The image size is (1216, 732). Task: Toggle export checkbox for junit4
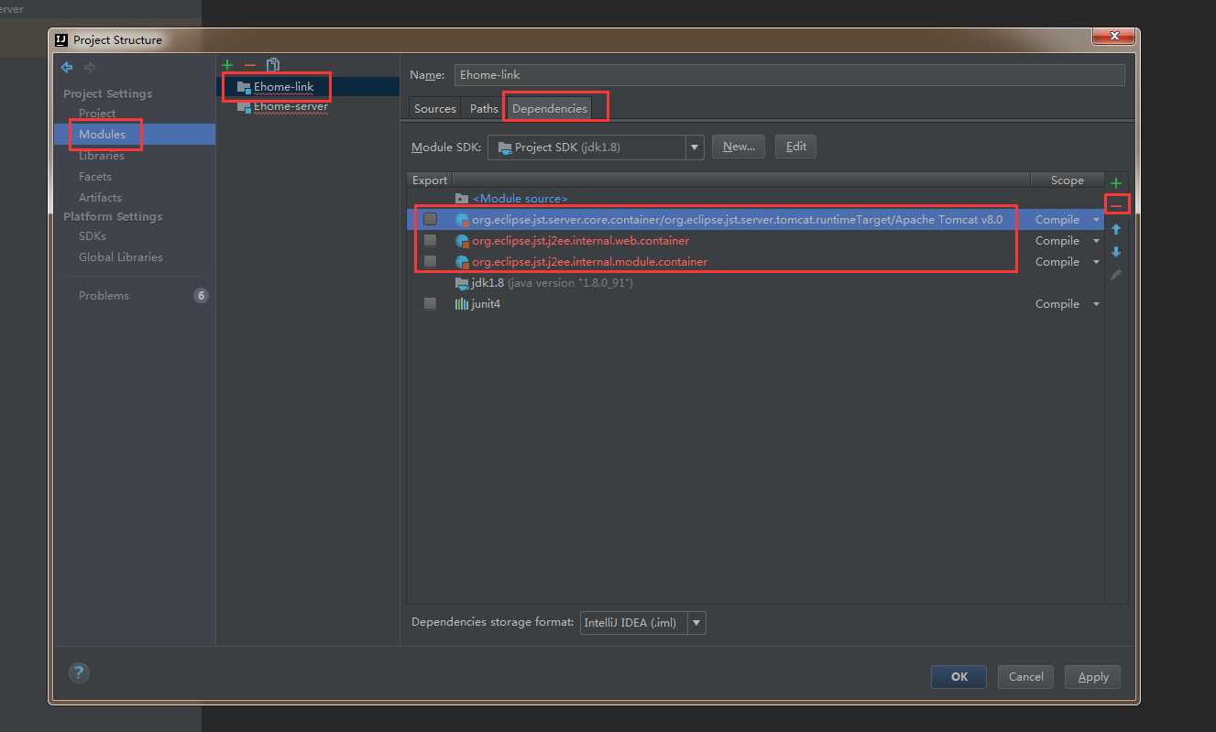[x=430, y=304]
